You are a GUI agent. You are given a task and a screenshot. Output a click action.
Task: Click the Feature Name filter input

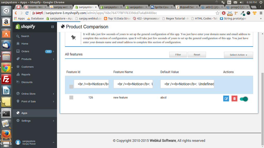135,84
